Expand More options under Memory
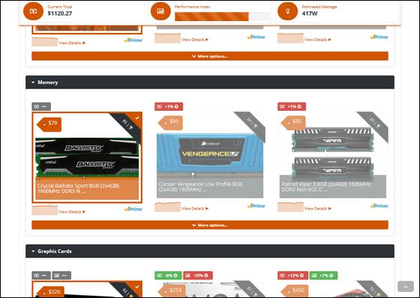Viewport: 420px width, 298px height. [210, 225]
